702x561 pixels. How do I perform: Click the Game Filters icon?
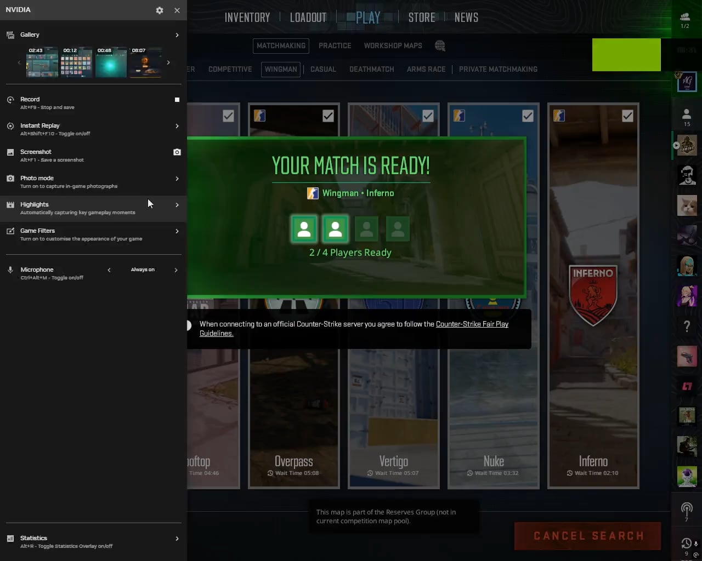pyautogui.click(x=10, y=231)
